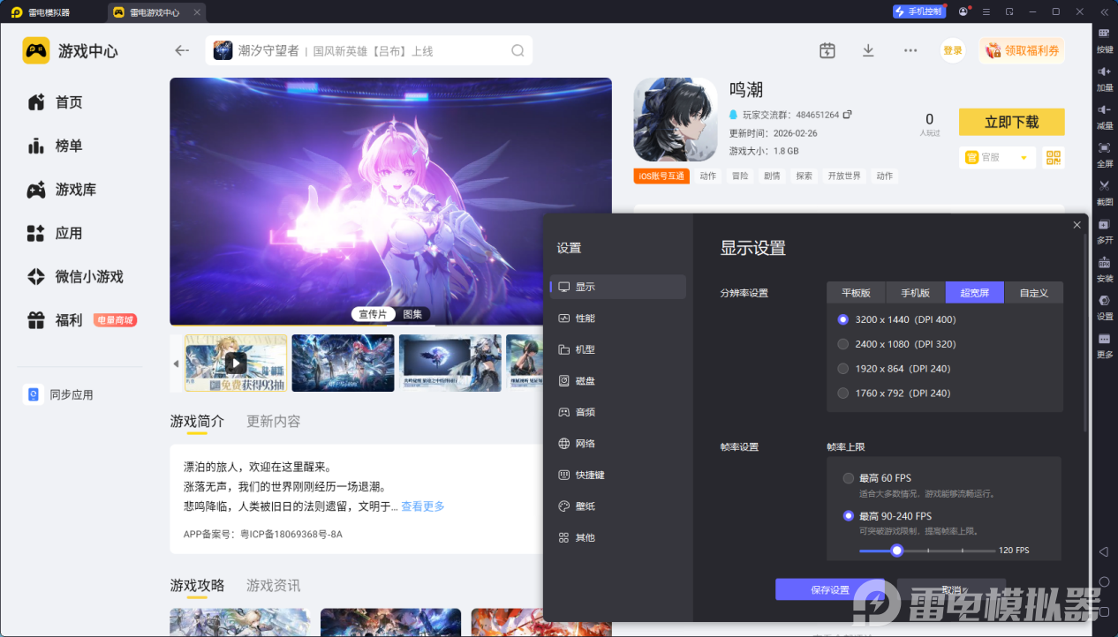Open 快捷键 settings category
Viewport: 1118px width, 637px height.
(x=618, y=475)
